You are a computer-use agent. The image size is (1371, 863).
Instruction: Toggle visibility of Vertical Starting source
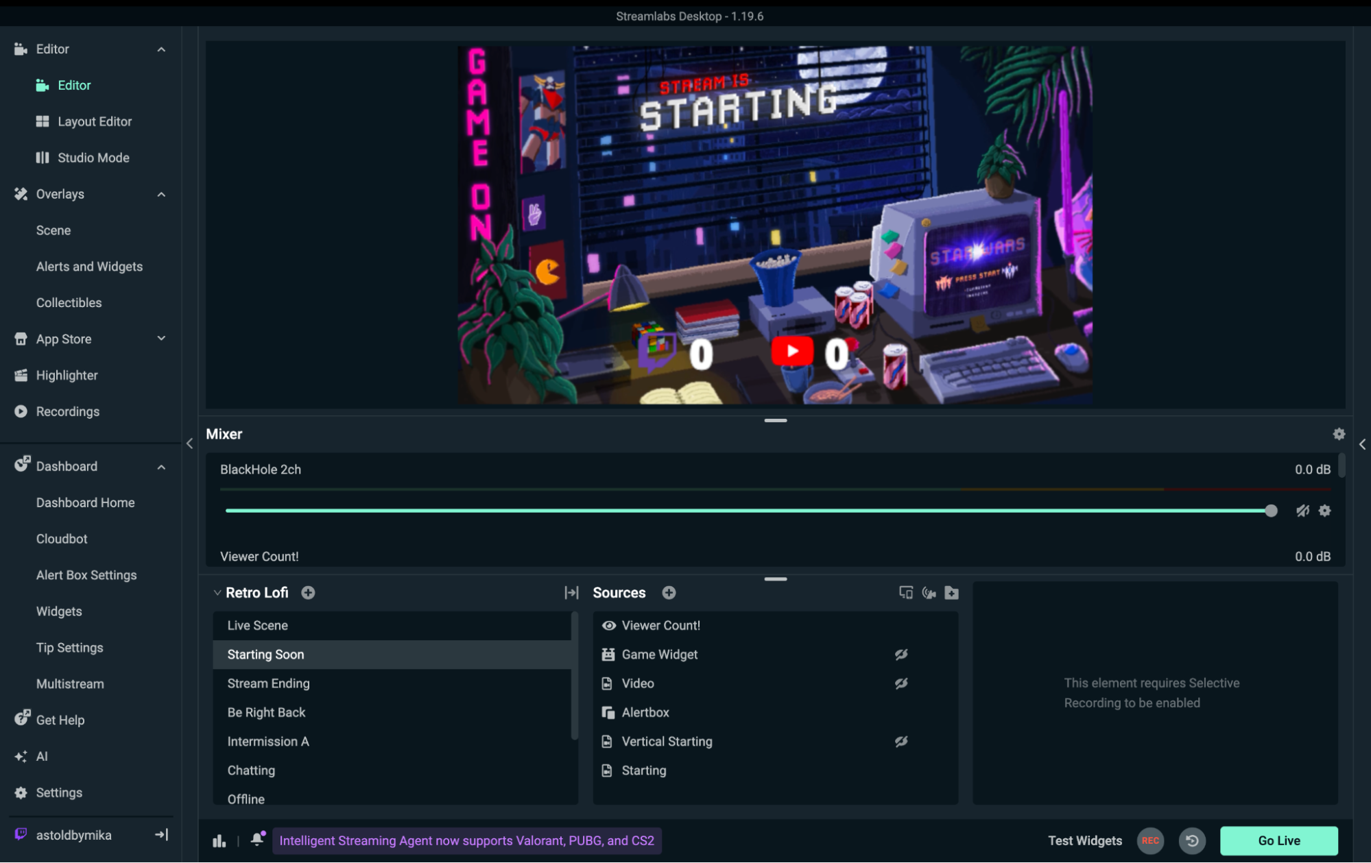pos(901,741)
